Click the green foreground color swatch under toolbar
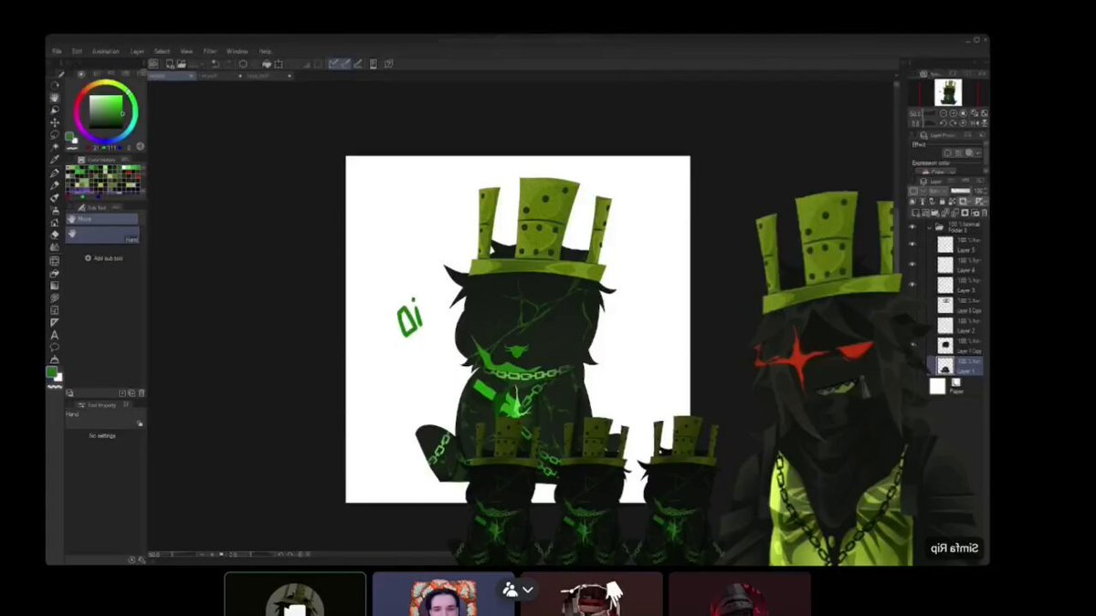The image size is (1096, 616). [x=51, y=372]
